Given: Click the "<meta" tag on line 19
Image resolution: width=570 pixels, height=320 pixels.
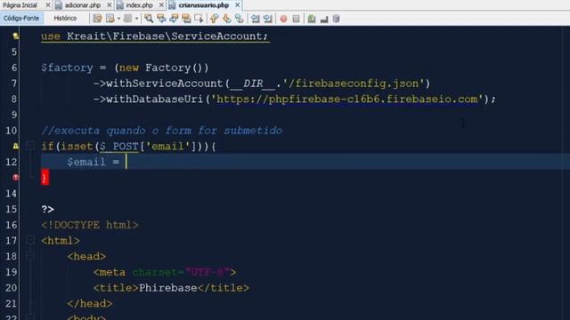Looking at the screenshot, I should 110,272.
